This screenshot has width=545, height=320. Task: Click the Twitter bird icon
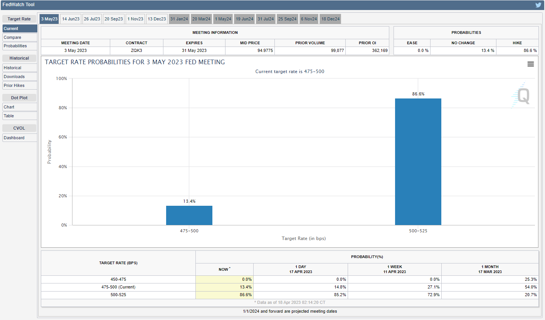tap(538, 5)
